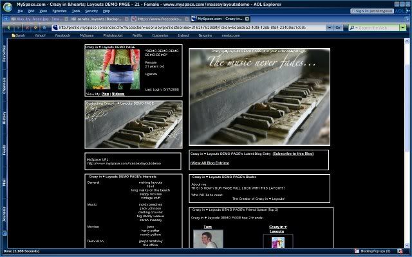Click the profile photo of the girl
Screen dimensions: 412x257
(113, 69)
